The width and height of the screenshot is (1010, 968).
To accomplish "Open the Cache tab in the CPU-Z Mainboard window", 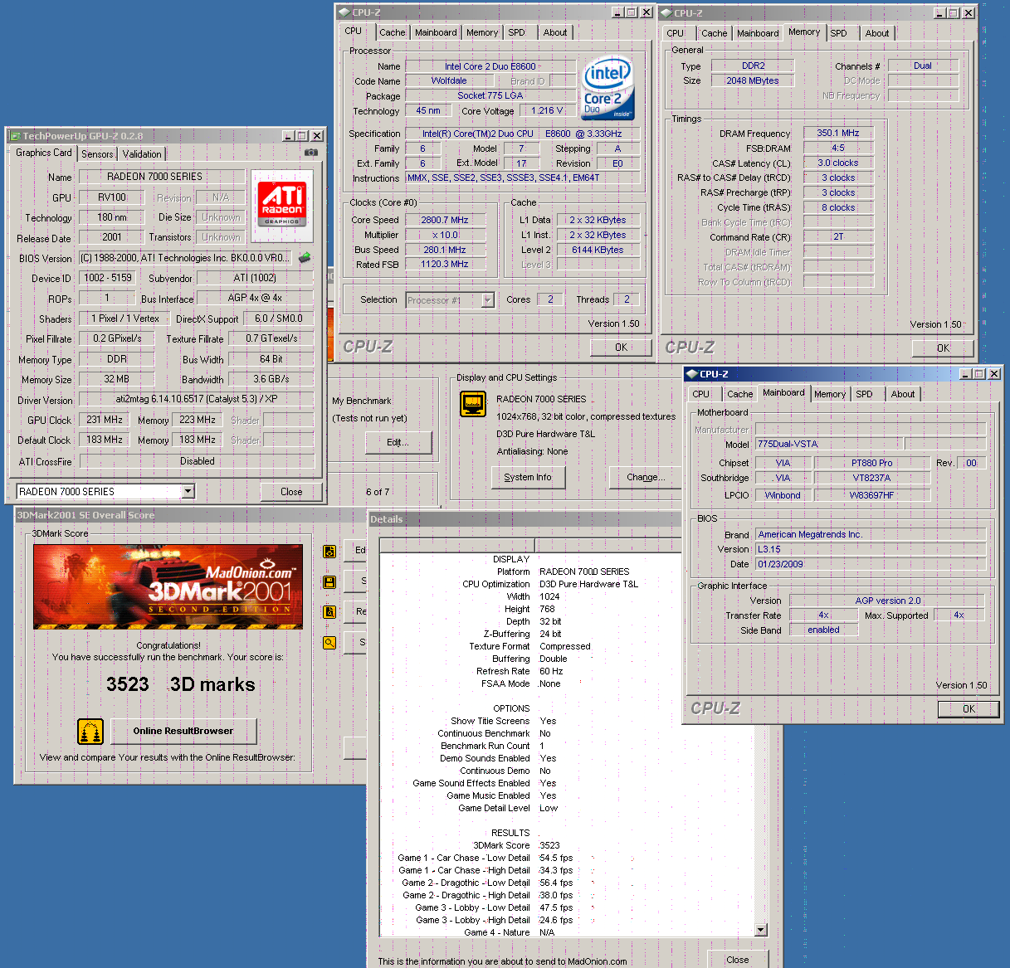I will (740, 394).
